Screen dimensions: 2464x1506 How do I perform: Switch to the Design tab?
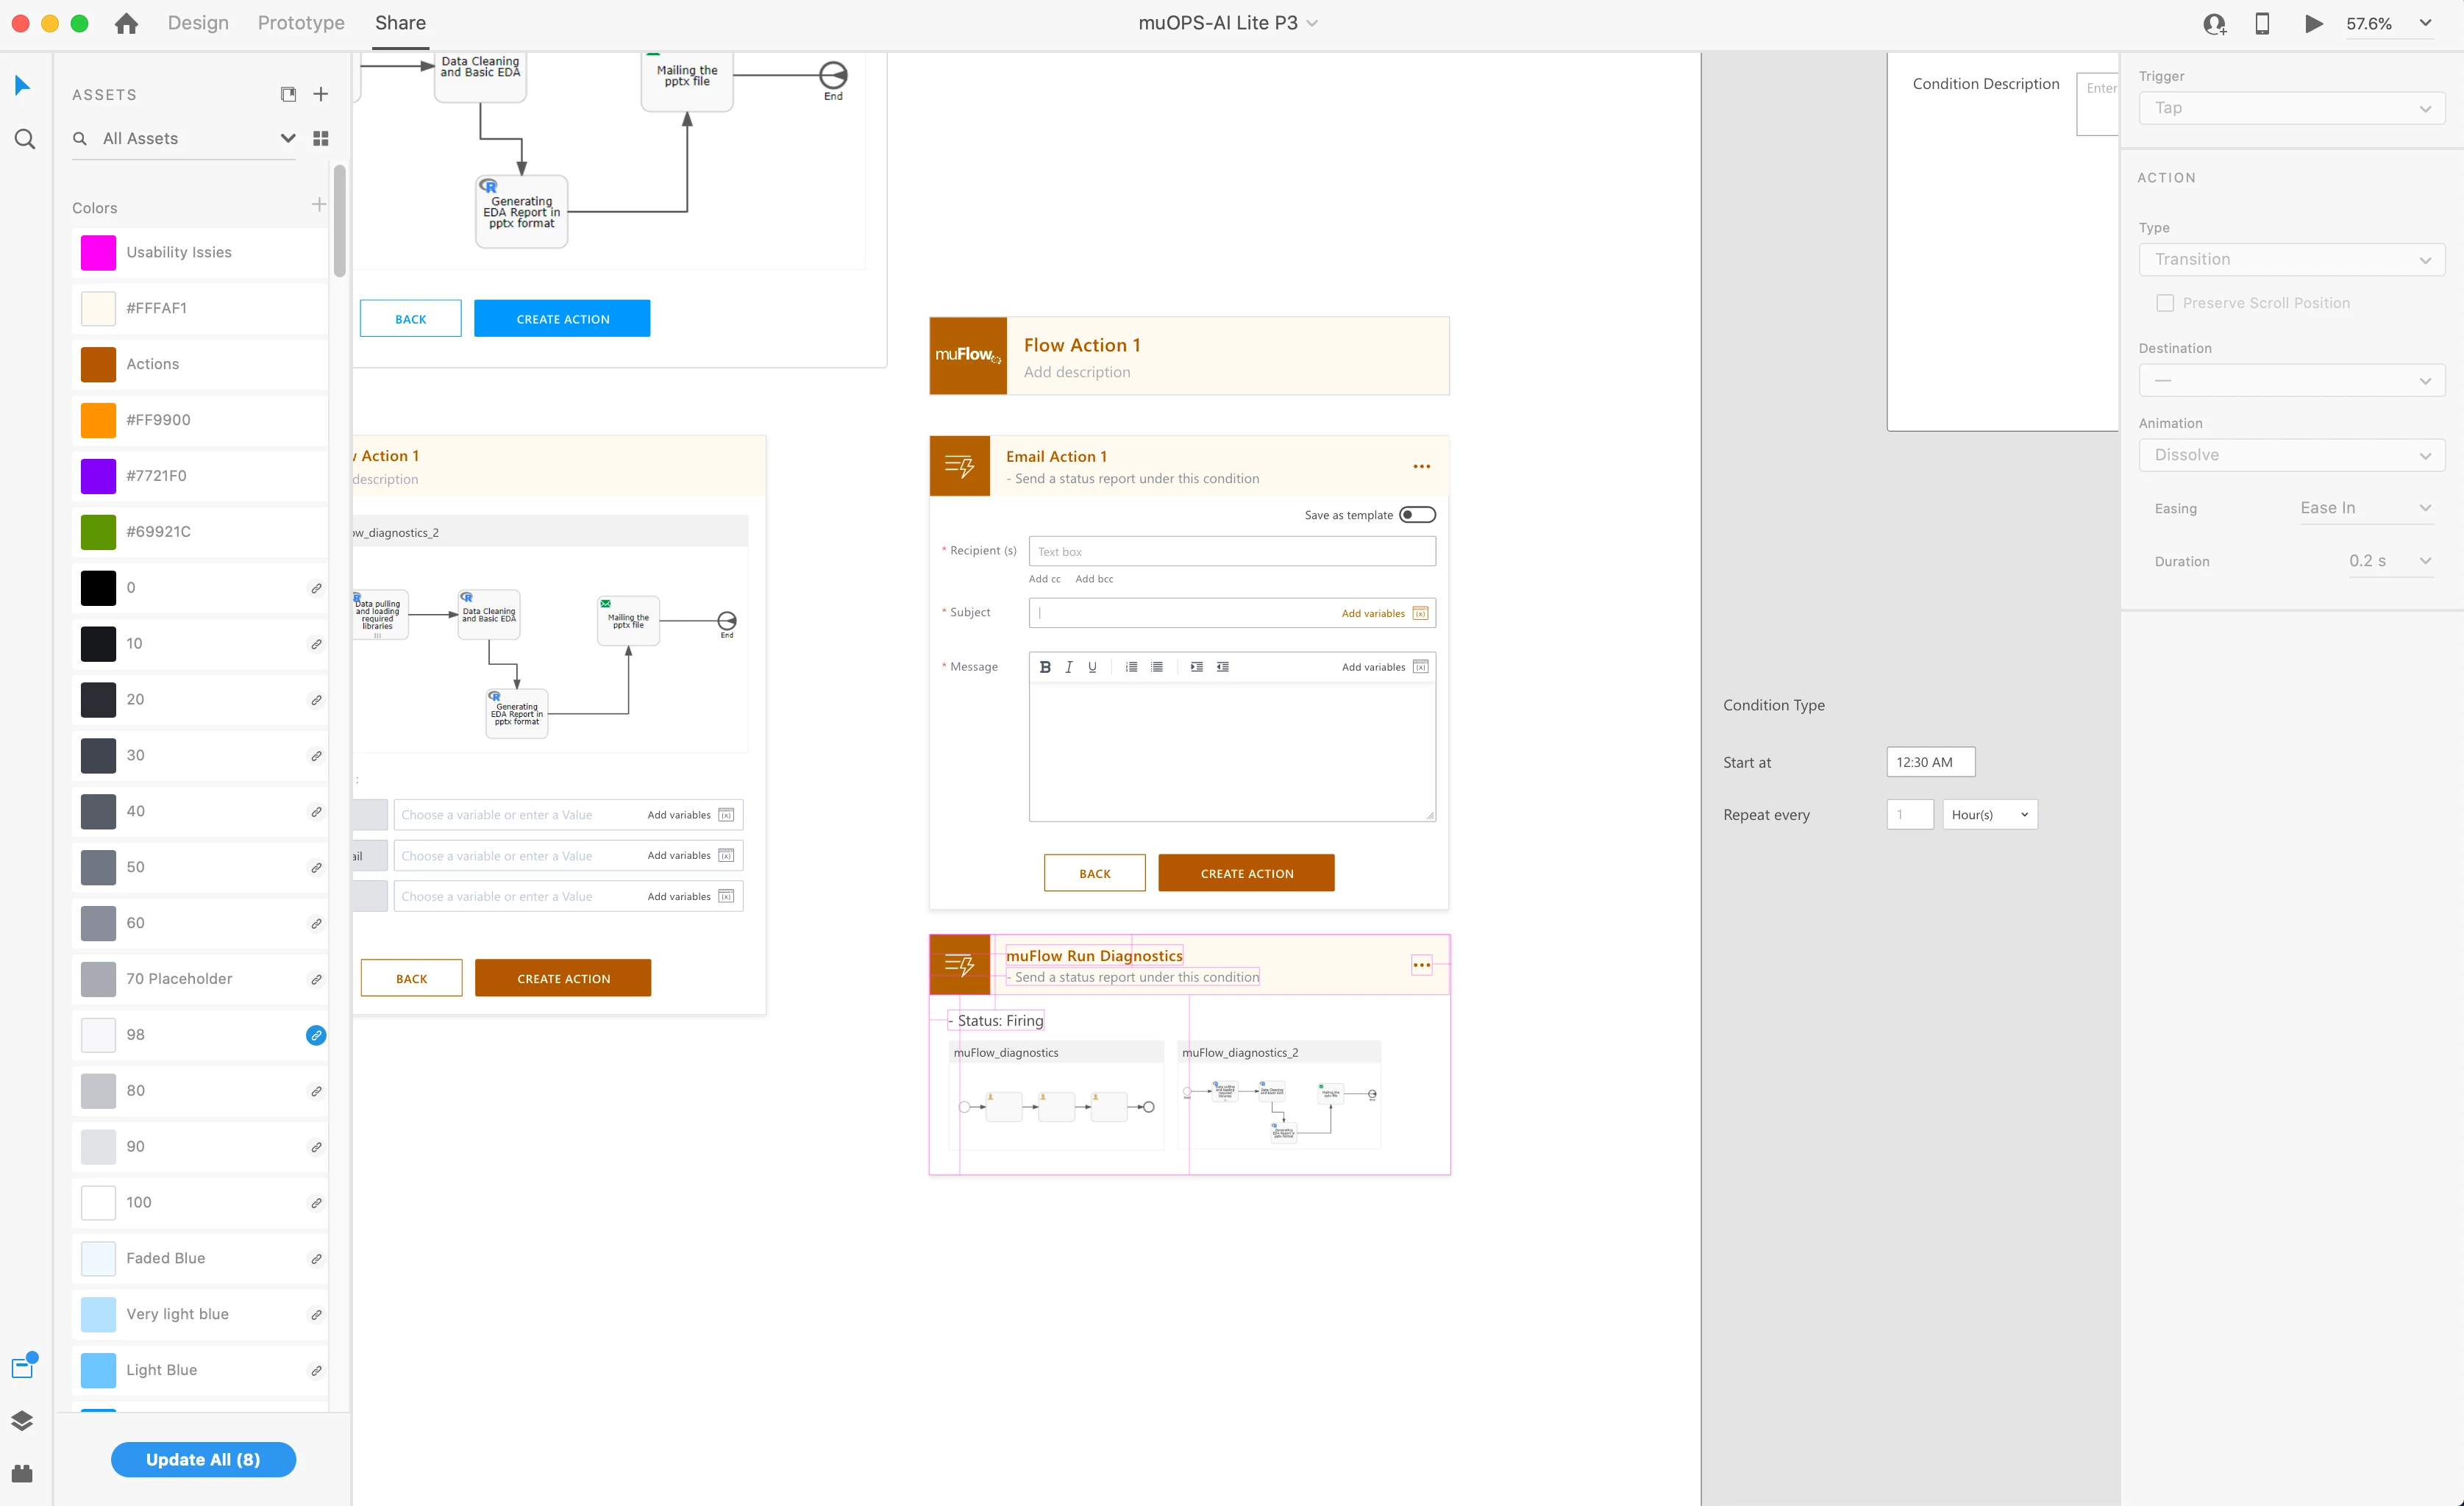[198, 23]
